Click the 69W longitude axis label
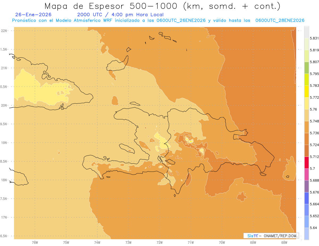Image resolution: width=319 pixels, height=246 pixels. point(253,242)
